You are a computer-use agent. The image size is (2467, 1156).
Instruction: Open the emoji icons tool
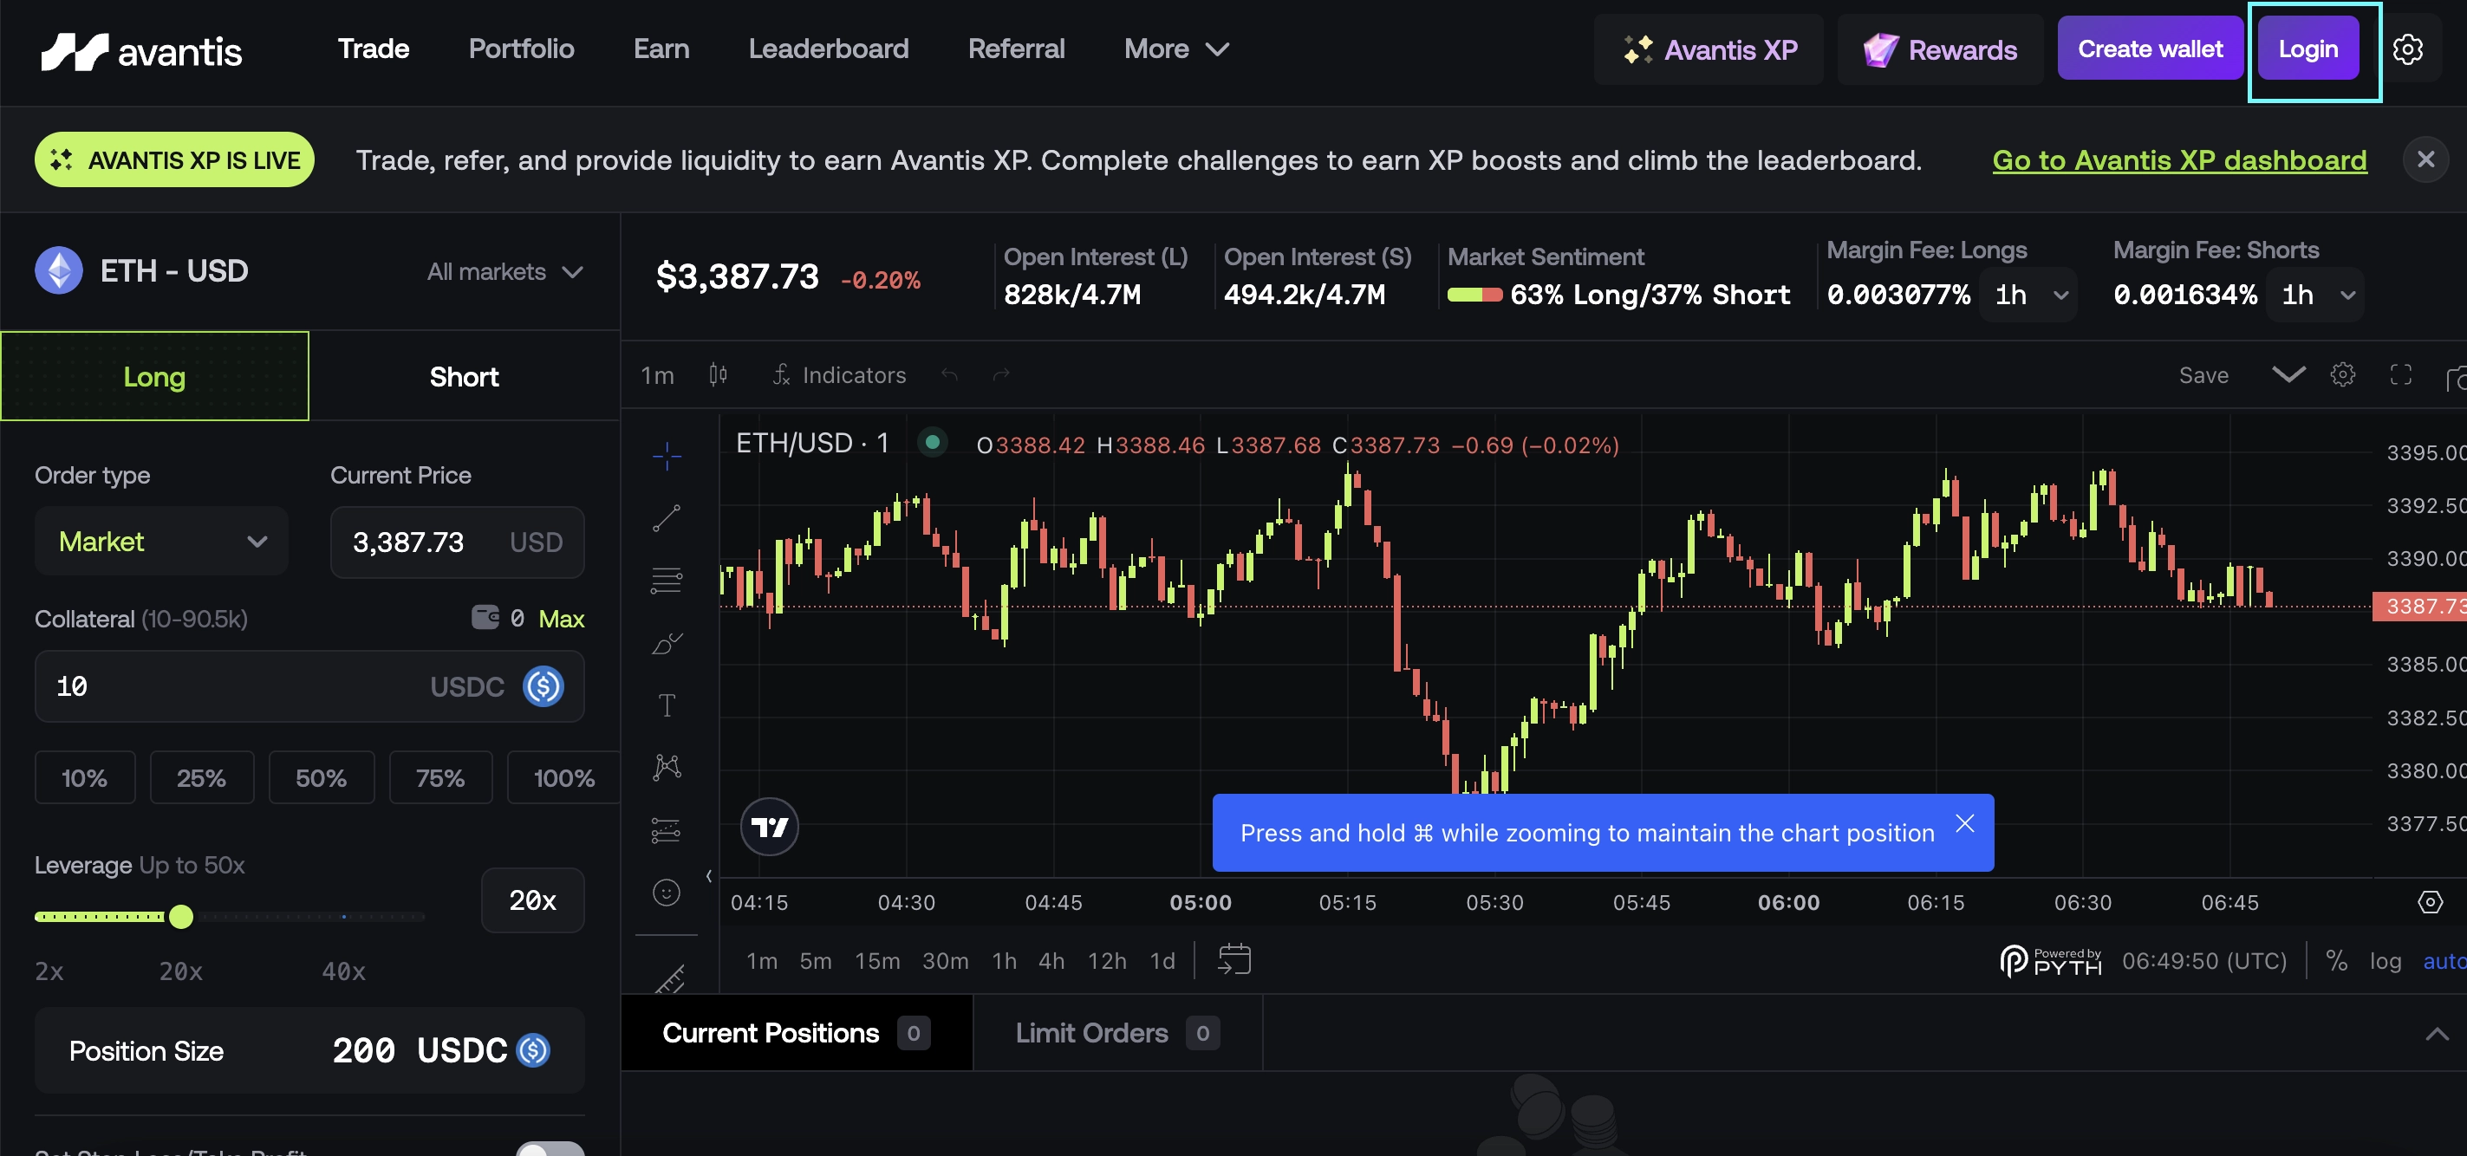(x=667, y=892)
